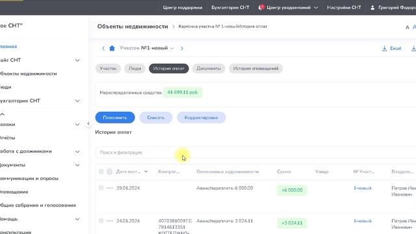Open Коммуникации и опросы in sidebar
The image size is (416, 234).
click(29, 178)
